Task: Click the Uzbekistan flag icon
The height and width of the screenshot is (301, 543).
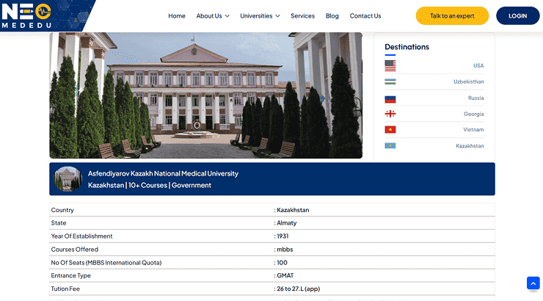Action: coord(390,81)
